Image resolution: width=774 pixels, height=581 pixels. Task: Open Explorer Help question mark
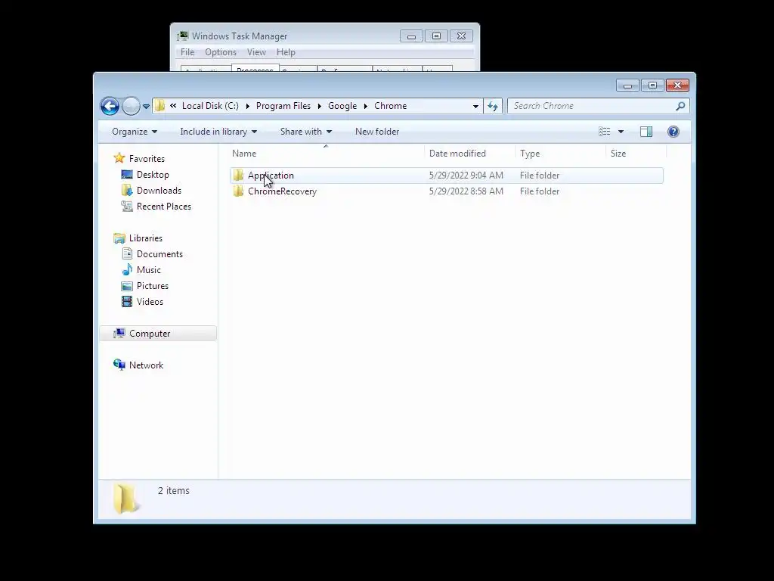click(673, 132)
